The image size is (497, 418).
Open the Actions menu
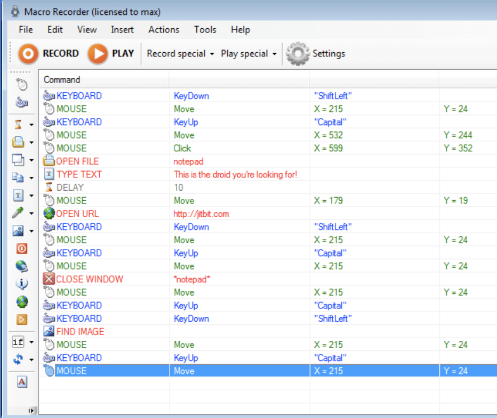tap(164, 29)
